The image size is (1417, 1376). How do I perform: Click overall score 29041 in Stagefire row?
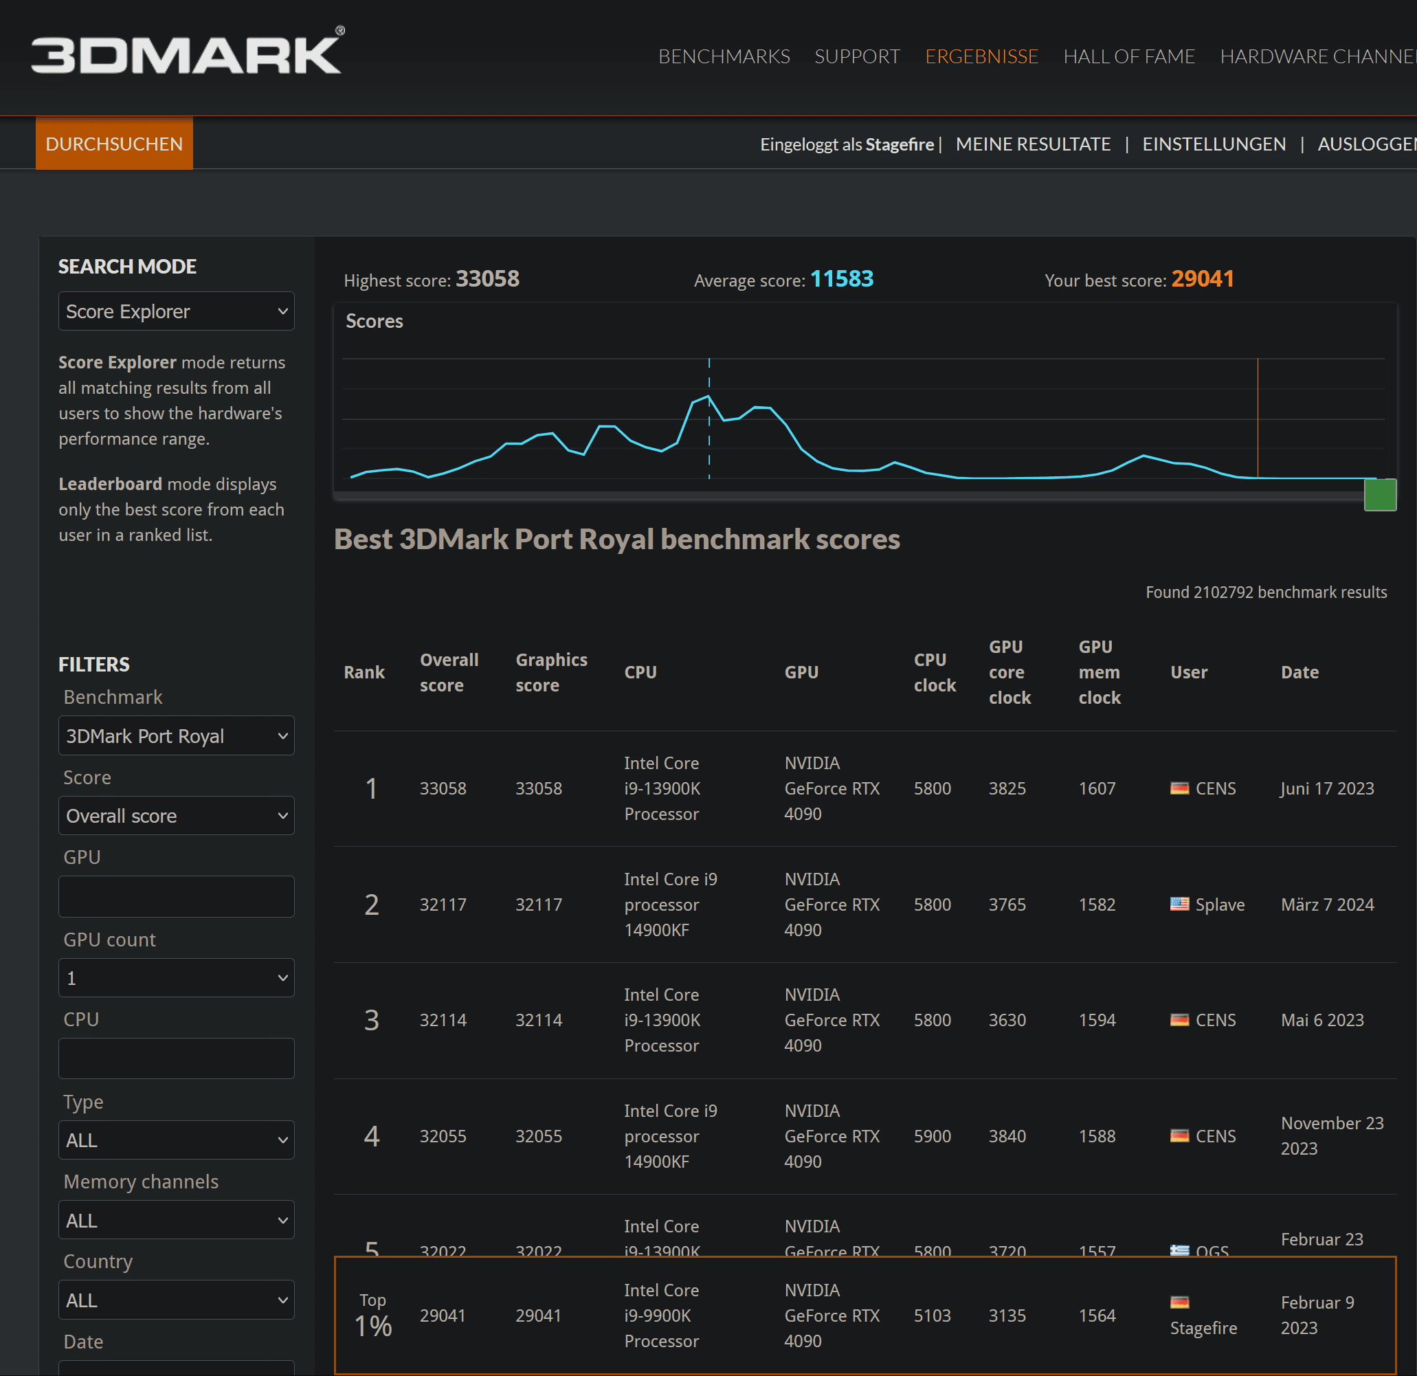443,1316
